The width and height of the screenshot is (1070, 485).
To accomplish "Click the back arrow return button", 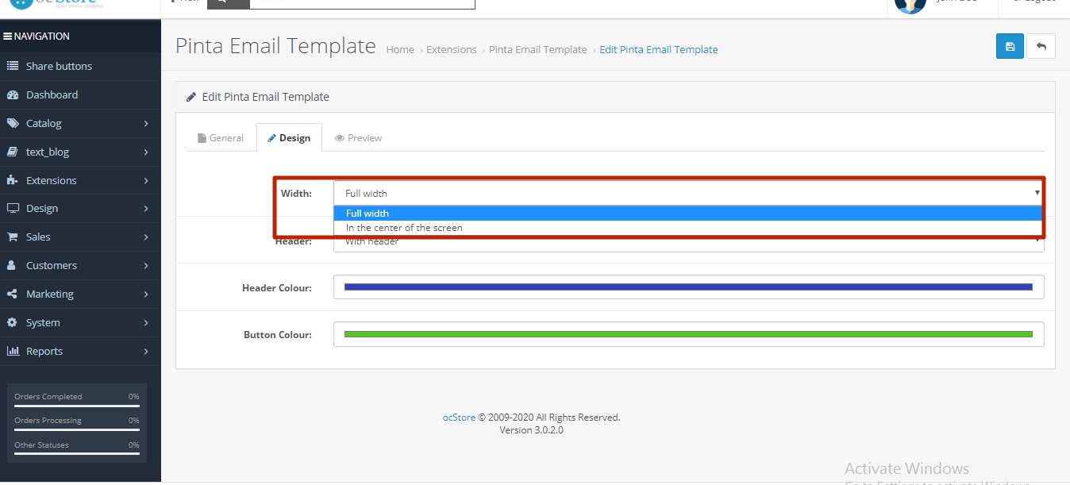I will 1041,46.
